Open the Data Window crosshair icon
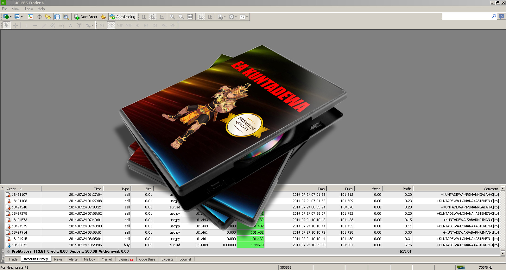Viewport: 506px width, 270px height. 39,17
